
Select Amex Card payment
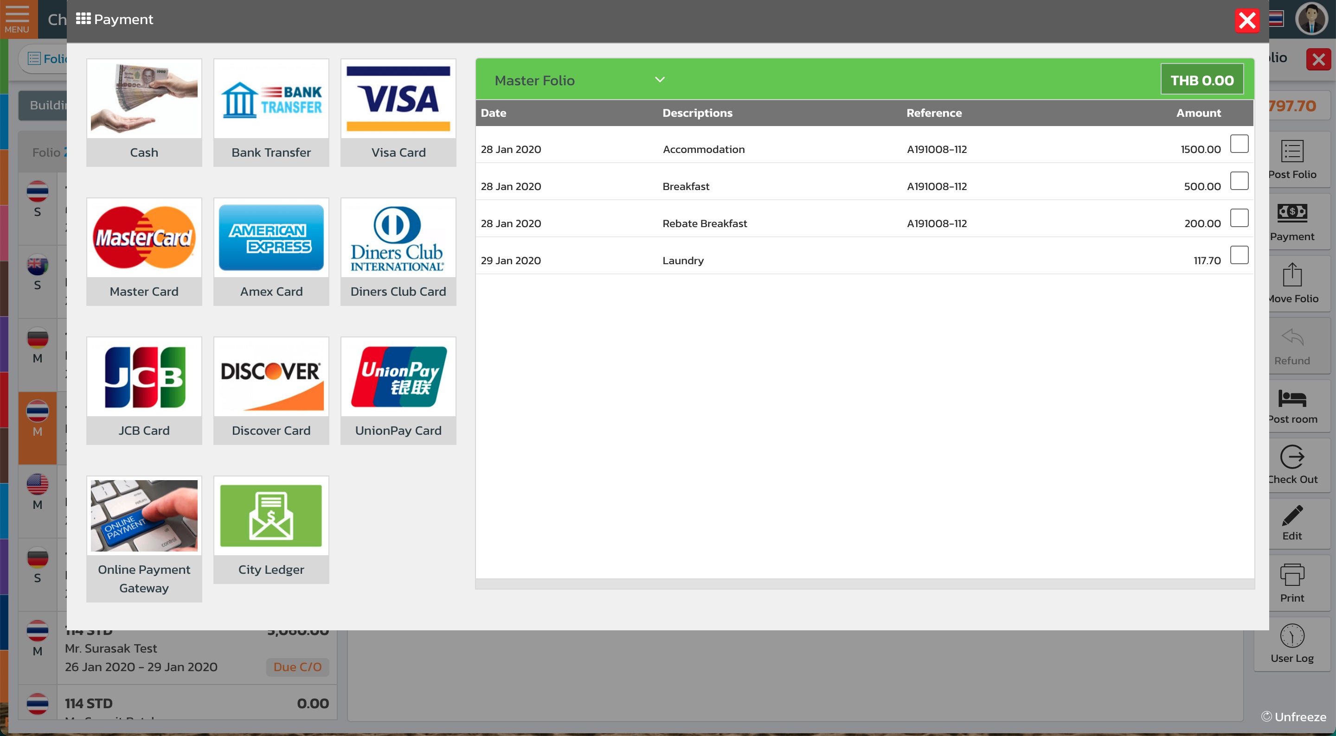tap(271, 251)
